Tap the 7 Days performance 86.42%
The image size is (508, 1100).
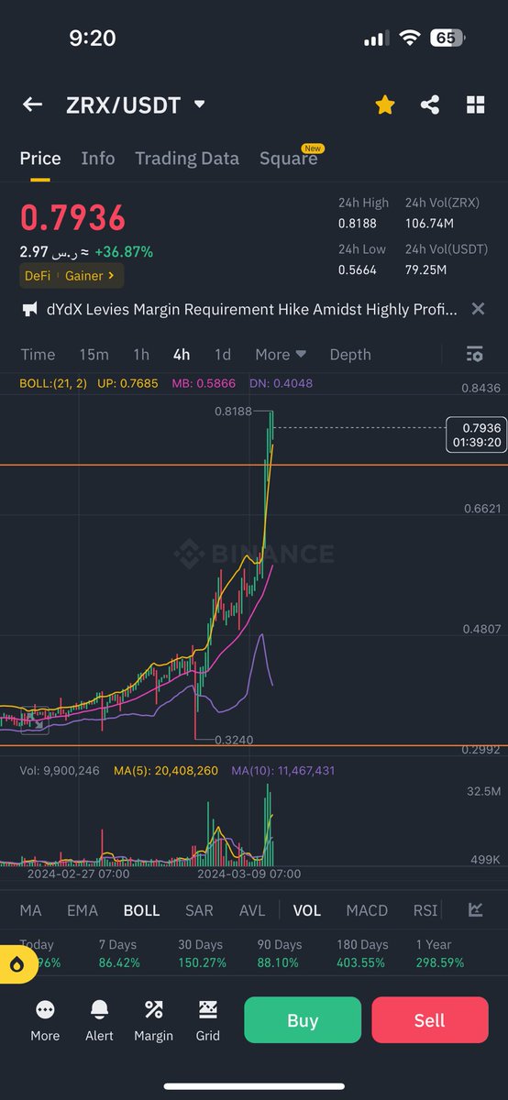(120, 962)
